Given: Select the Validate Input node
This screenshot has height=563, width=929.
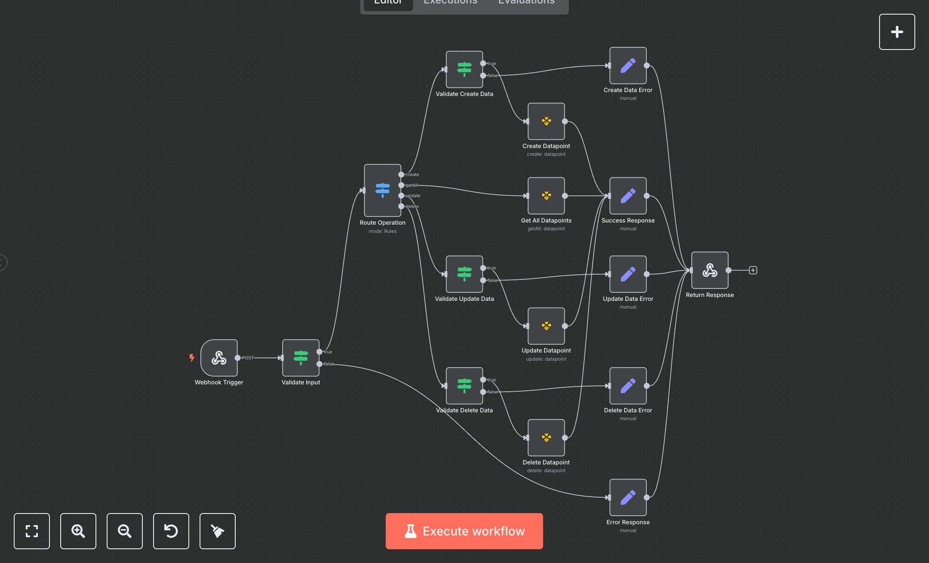Looking at the screenshot, I should (x=301, y=357).
